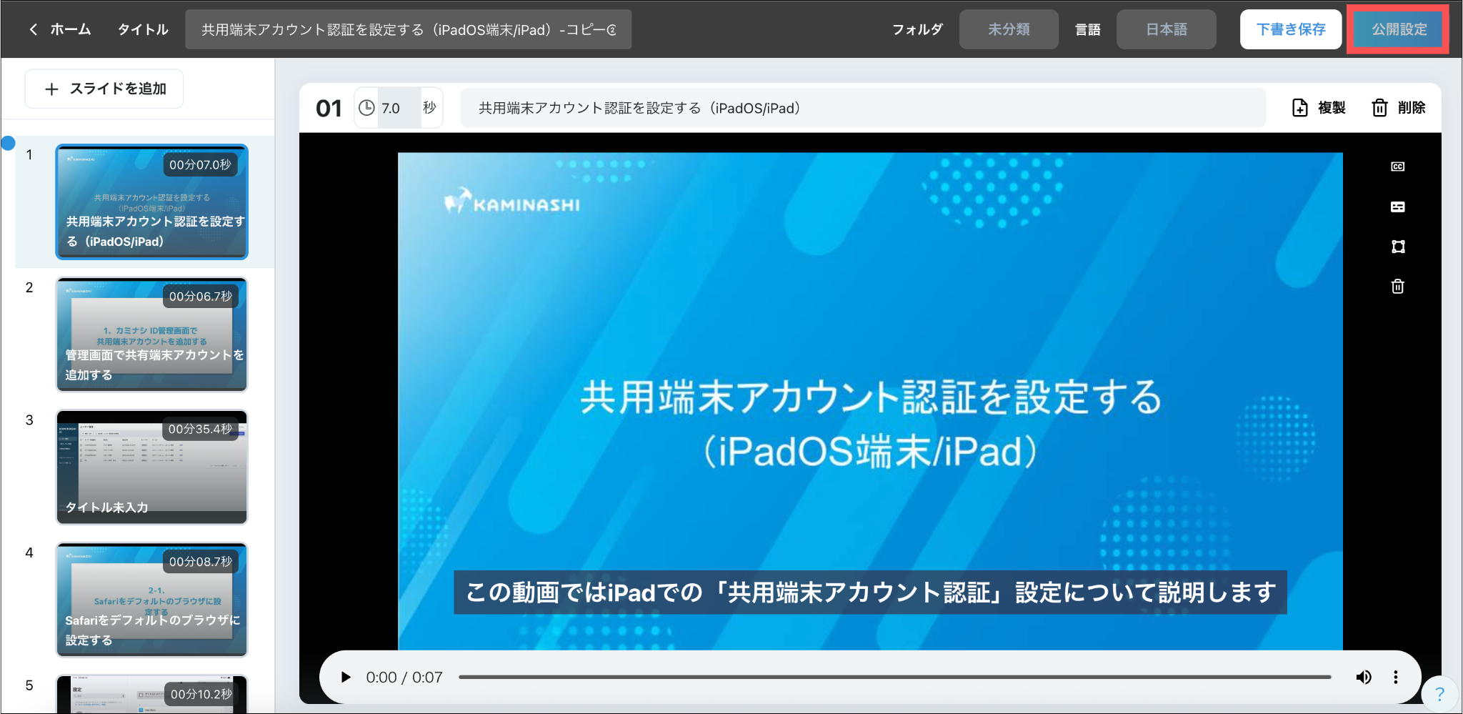
Task: Open the フォルダ 未分類 dropdown
Action: pos(1008,29)
